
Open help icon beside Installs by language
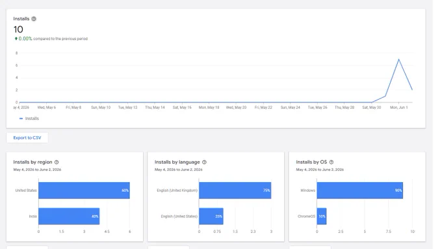coord(204,162)
